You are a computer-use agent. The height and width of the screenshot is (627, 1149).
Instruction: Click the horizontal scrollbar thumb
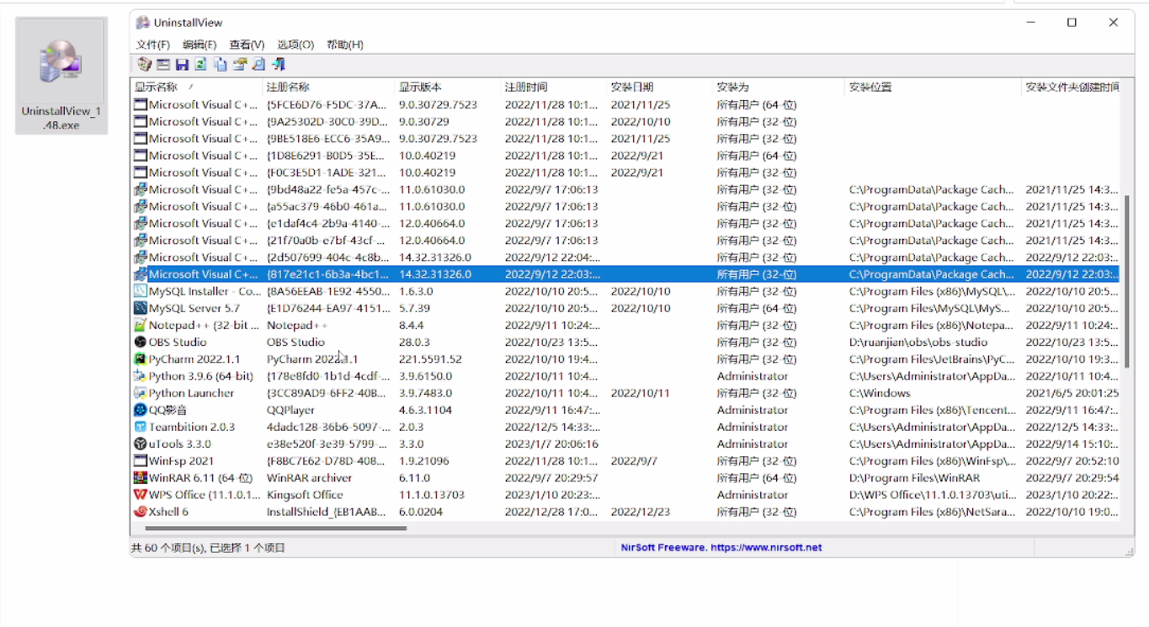tap(275, 529)
